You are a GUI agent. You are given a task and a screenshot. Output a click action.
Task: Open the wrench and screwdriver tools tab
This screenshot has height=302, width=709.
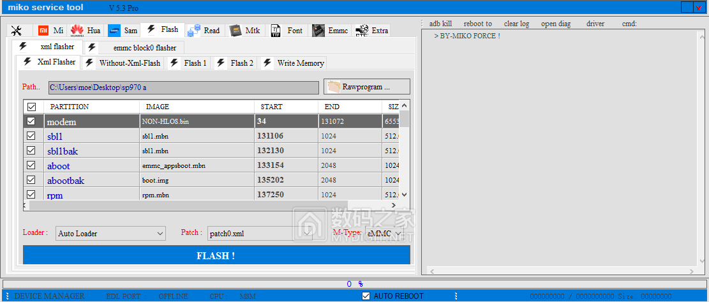(17, 31)
